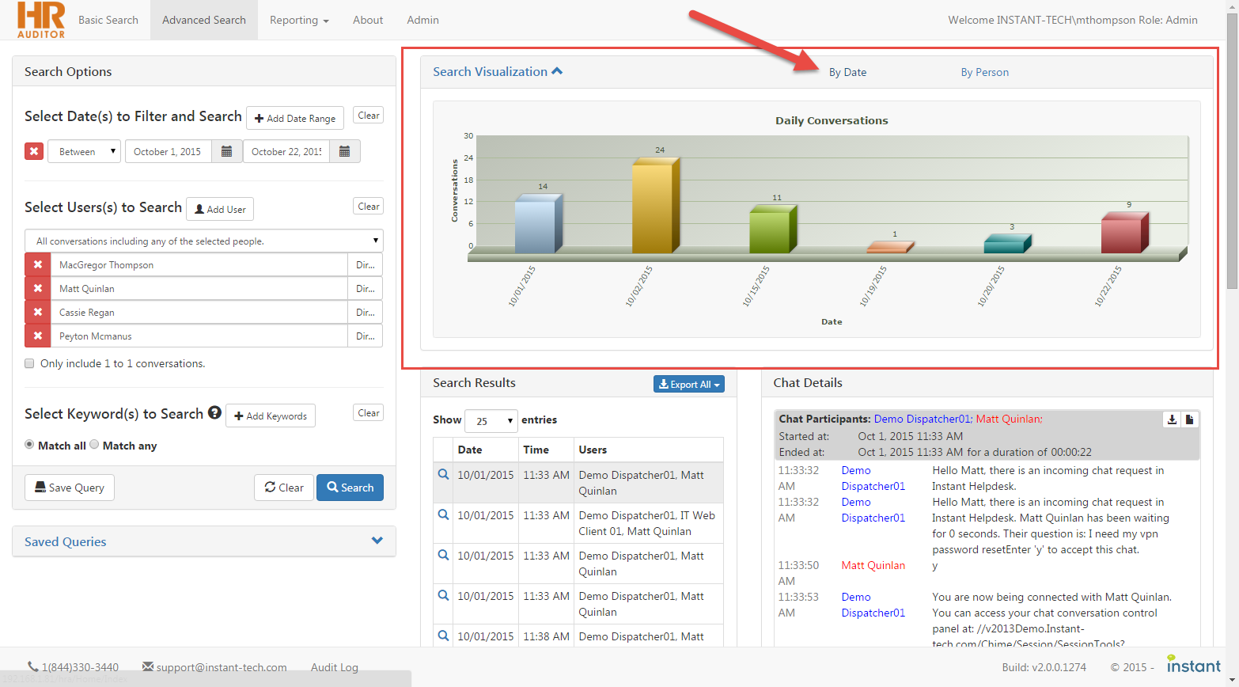
Task: Click the 10/20/2015 teal bar
Action: (1007, 244)
